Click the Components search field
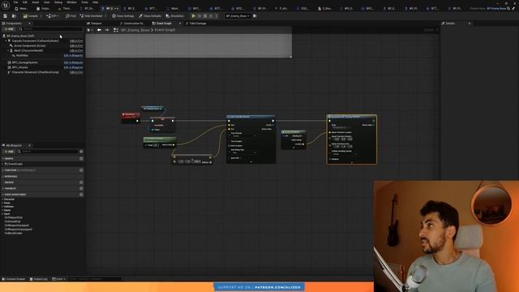This screenshot has height=292, width=519. point(50,29)
